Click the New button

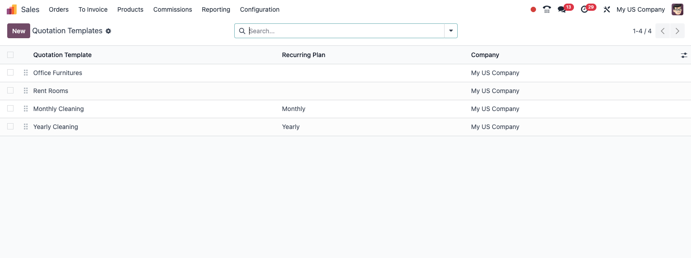(x=18, y=31)
